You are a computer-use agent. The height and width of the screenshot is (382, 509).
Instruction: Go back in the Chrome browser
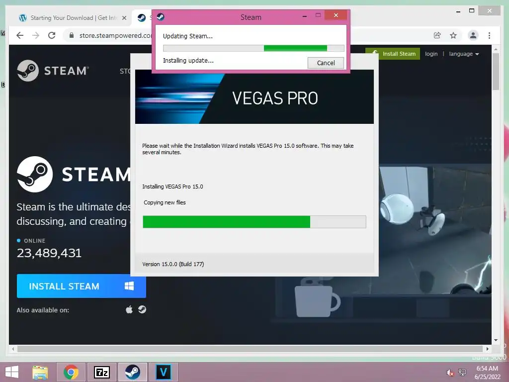coord(20,35)
